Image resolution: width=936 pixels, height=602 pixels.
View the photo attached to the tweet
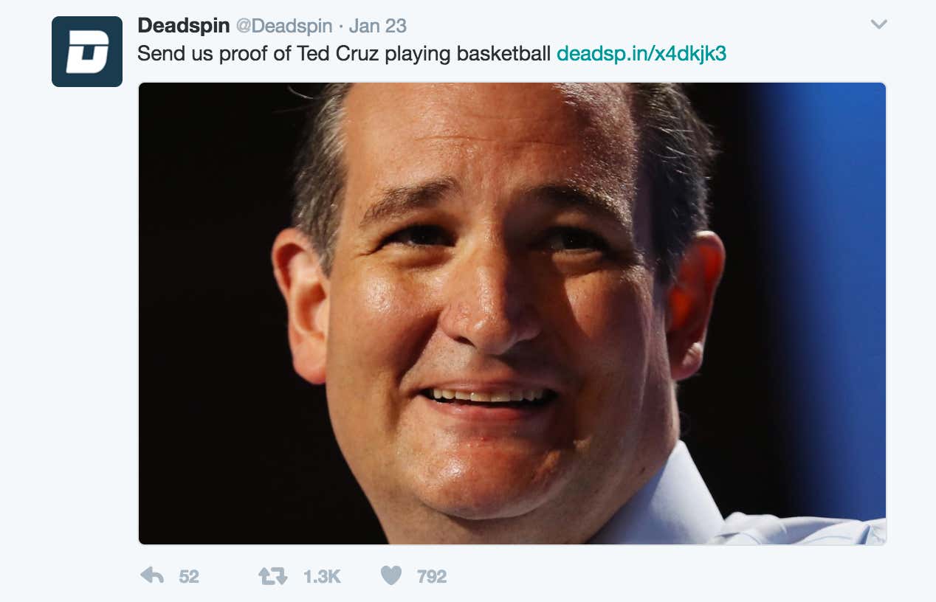tap(512, 314)
